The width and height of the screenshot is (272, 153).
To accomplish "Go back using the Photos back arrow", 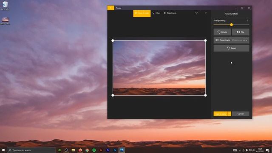I will 110,8.
